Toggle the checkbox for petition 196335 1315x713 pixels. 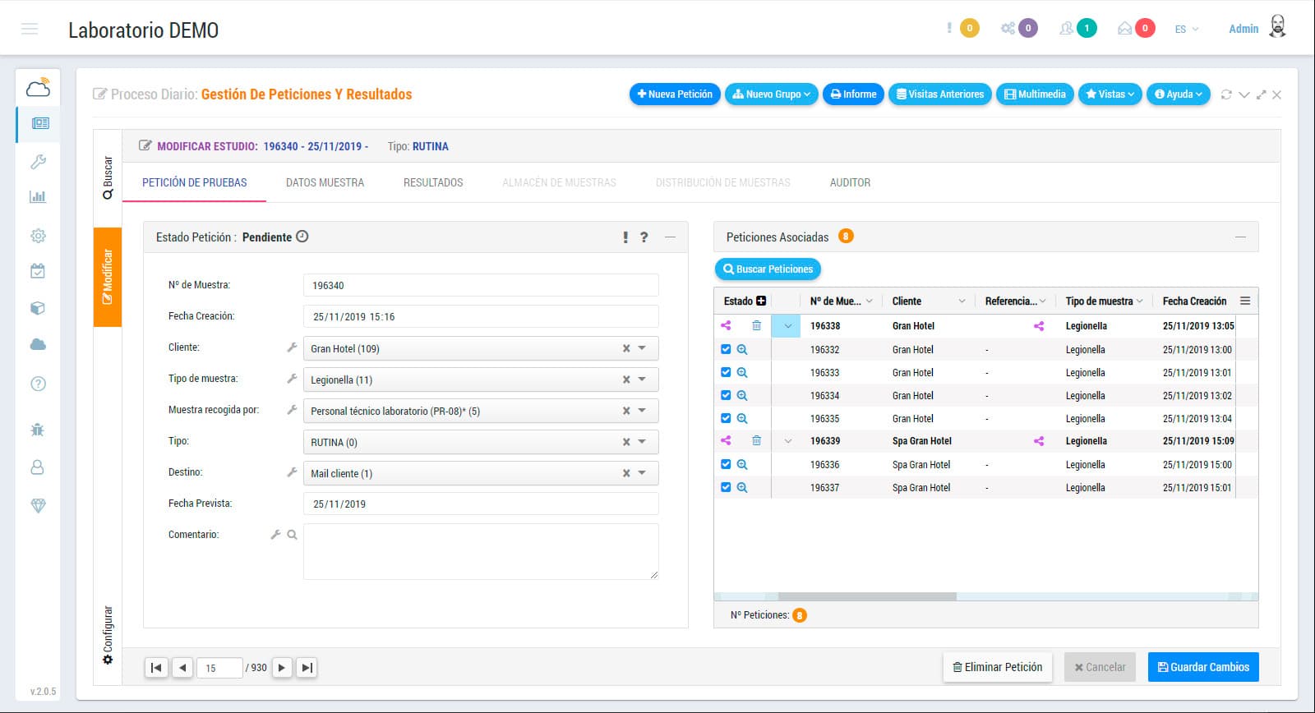tap(726, 418)
